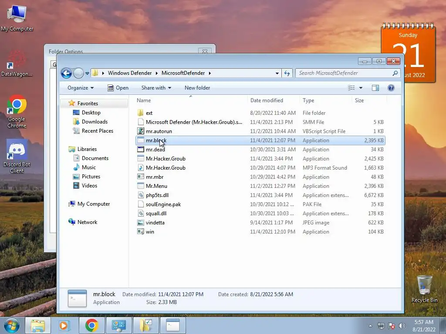
Task: Click Libraries in navigation pane
Action: 87,149
